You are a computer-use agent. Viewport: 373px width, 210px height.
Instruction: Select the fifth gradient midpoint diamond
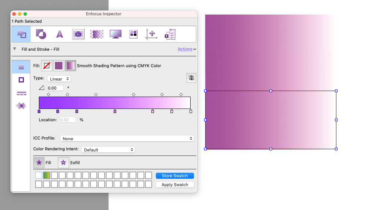click(162, 94)
